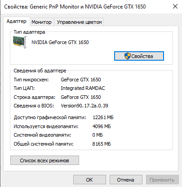
Task: Click the 8165 МБ shared memory value
Action: pos(102,144)
